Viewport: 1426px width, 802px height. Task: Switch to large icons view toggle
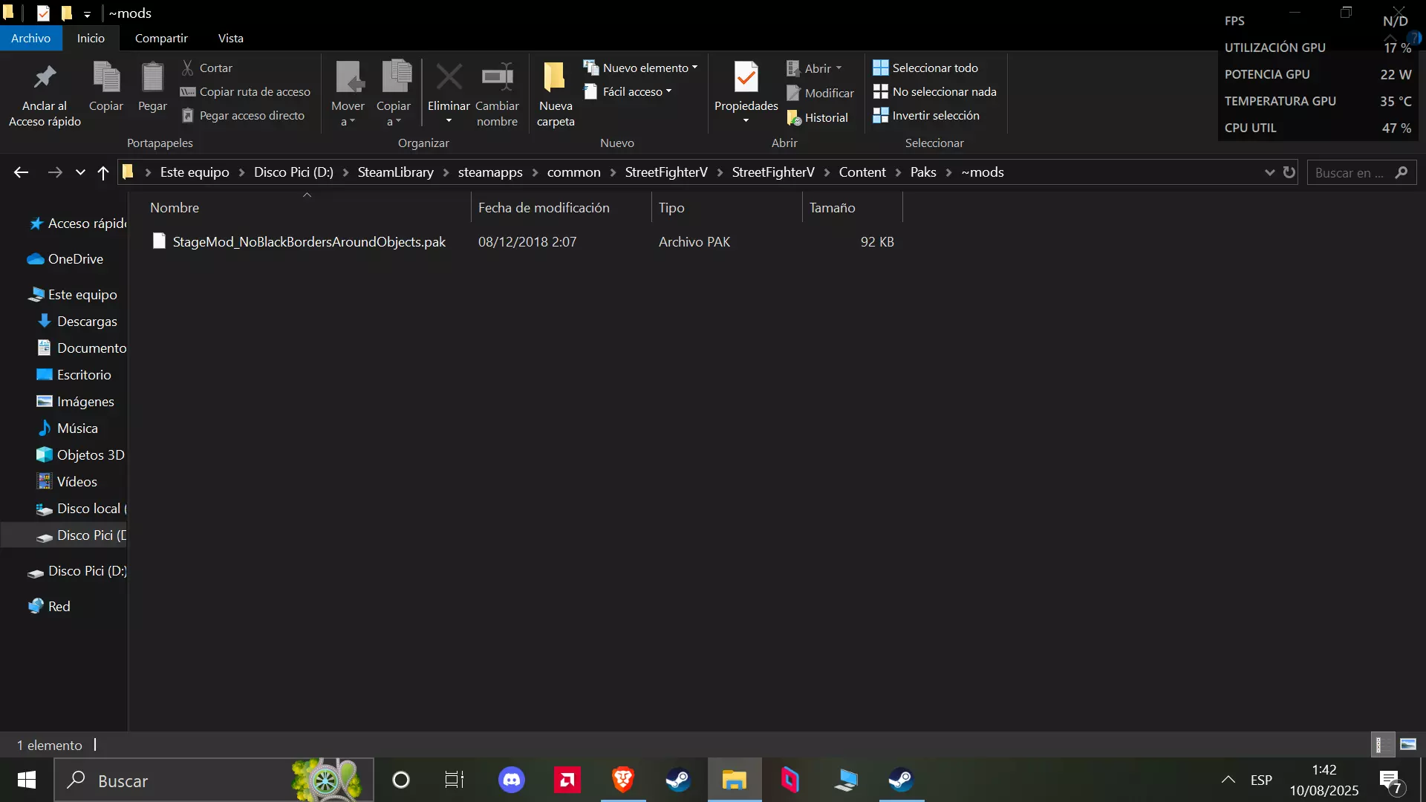coord(1408,744)
